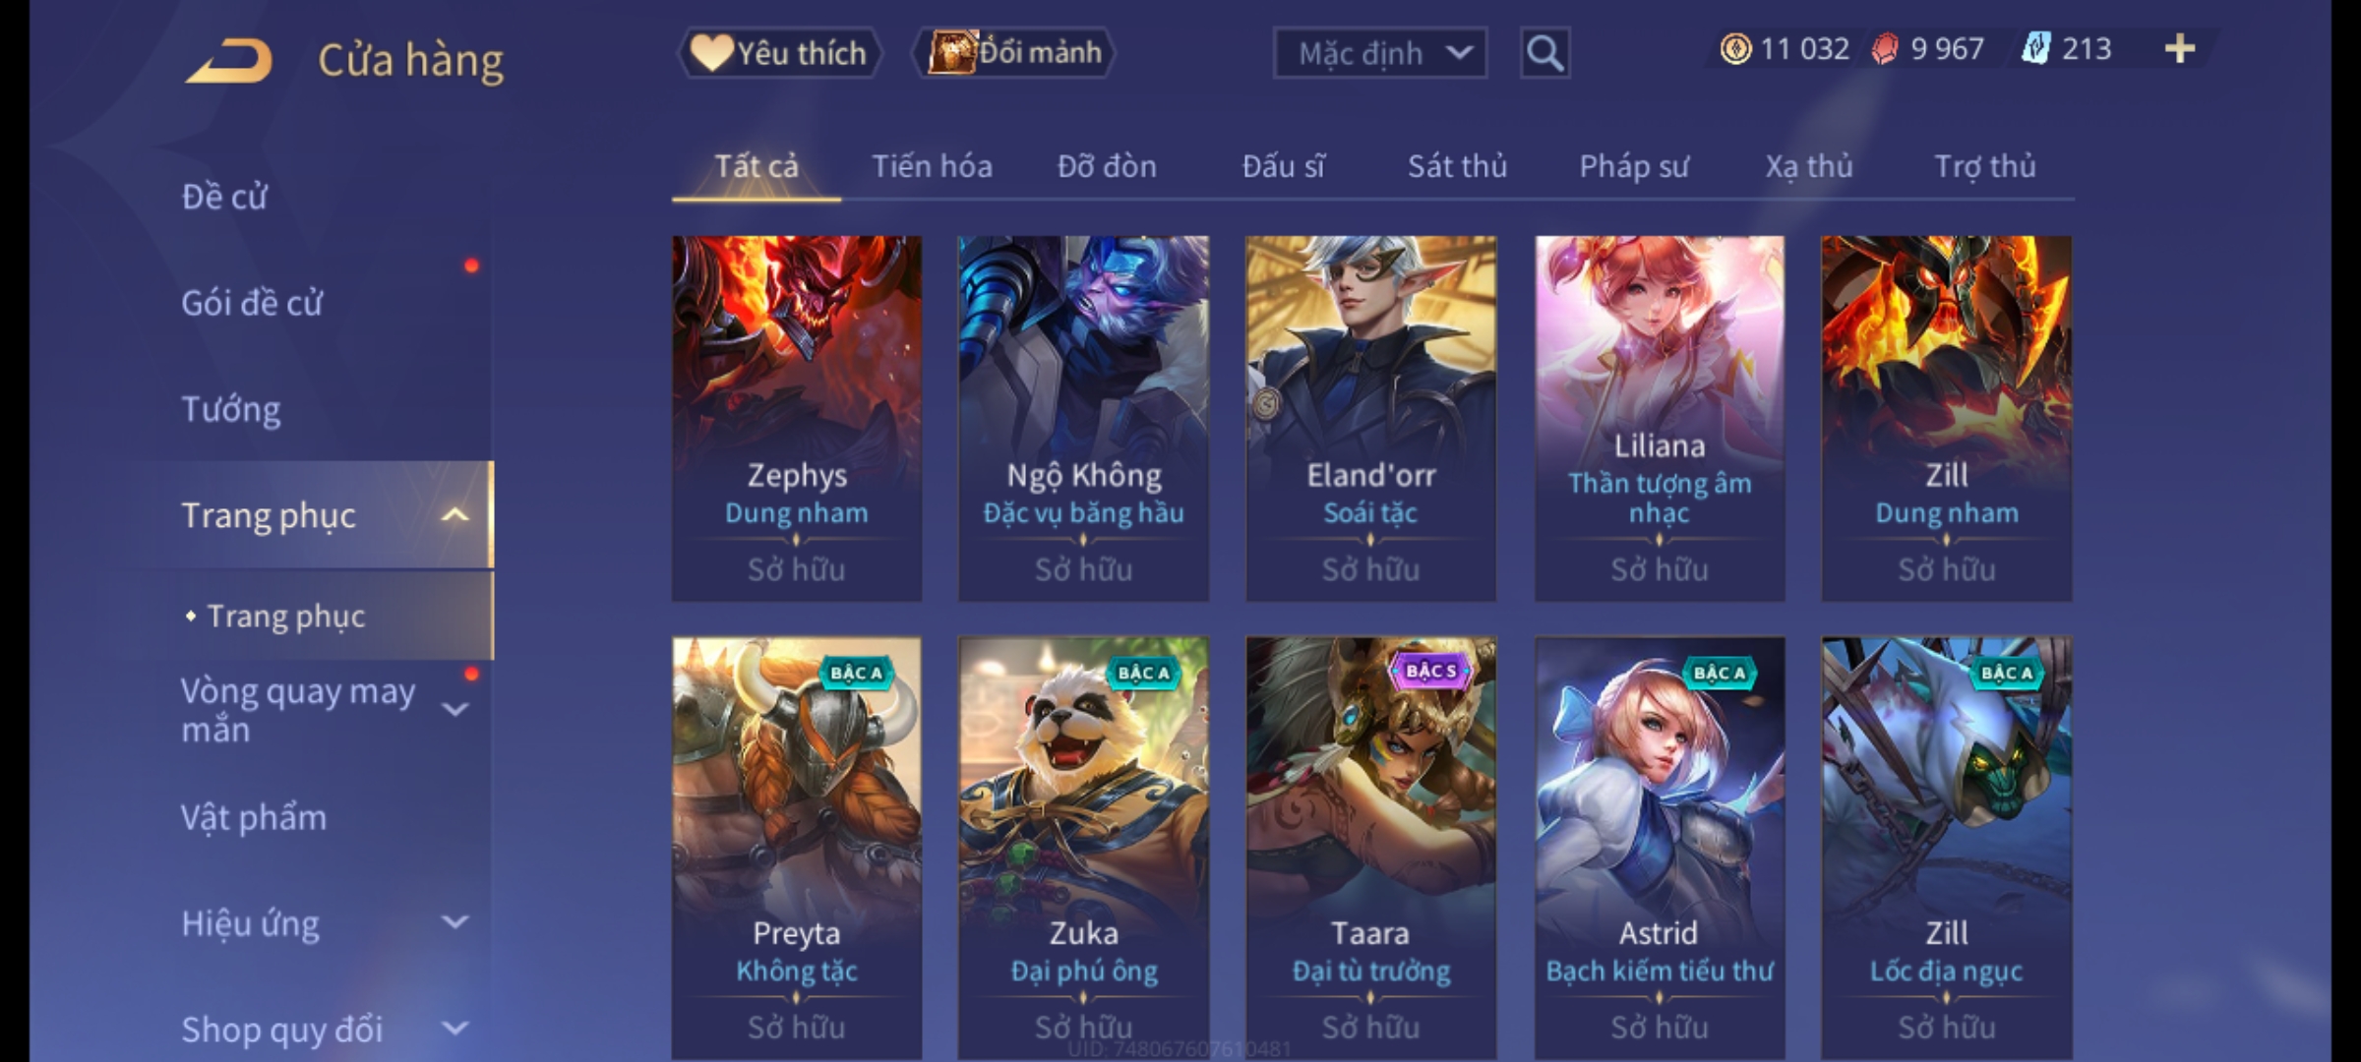Viewport: 2361px width, 1062px height.
Task: Tap the gold coin balance icon
Action: [1735, 49]
